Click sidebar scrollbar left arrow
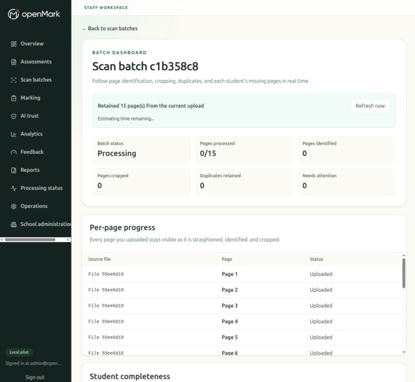415x382 pixels. click(1, 240)
